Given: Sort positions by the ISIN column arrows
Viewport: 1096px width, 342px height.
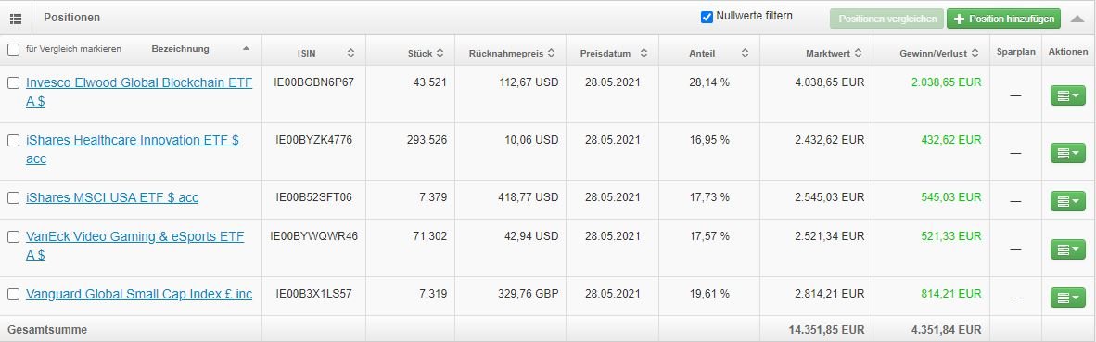Looking at the screenshot, I should coord(350,53).
